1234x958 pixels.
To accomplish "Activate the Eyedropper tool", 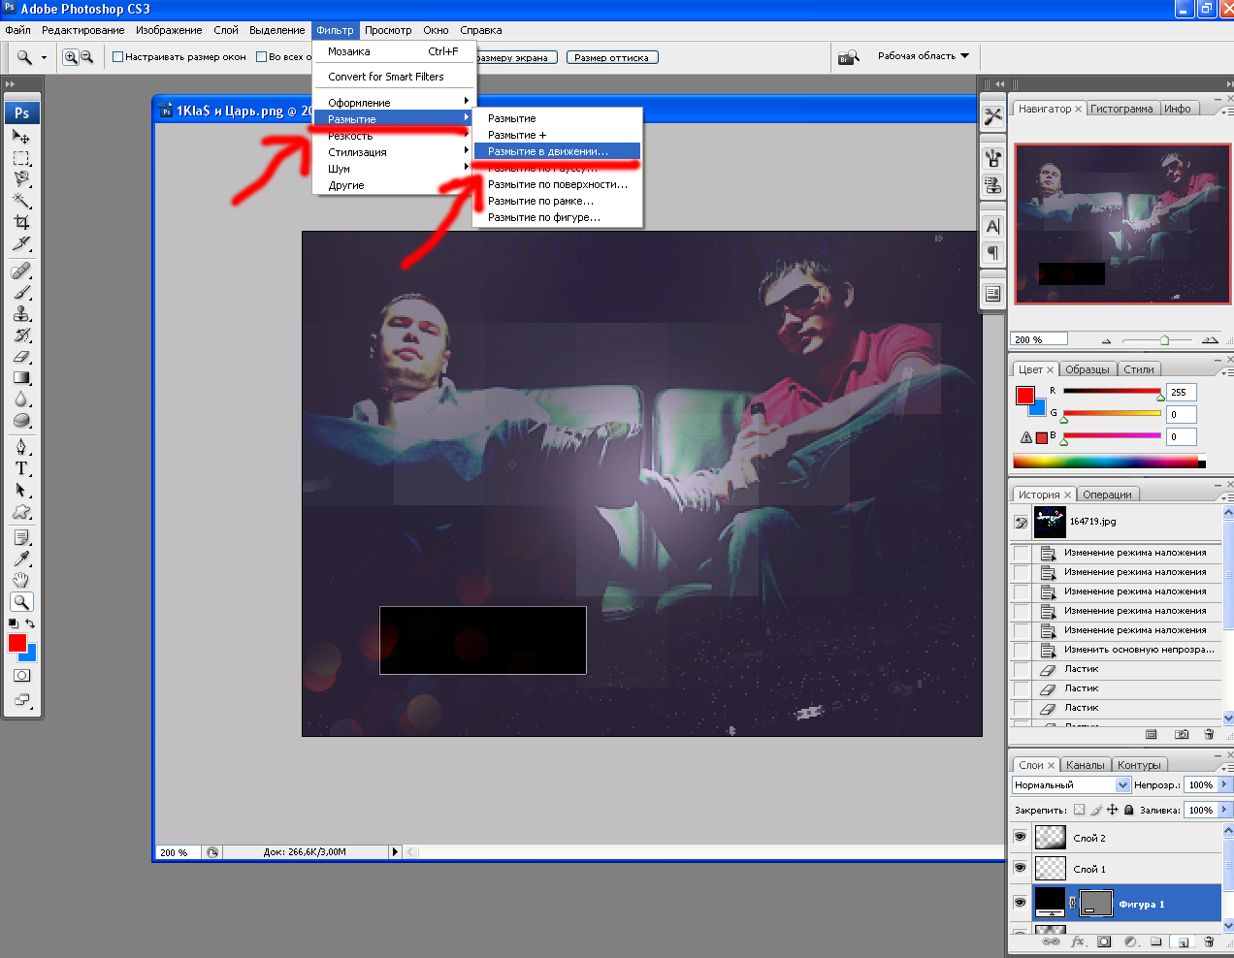I will click(x=21, y=559).
